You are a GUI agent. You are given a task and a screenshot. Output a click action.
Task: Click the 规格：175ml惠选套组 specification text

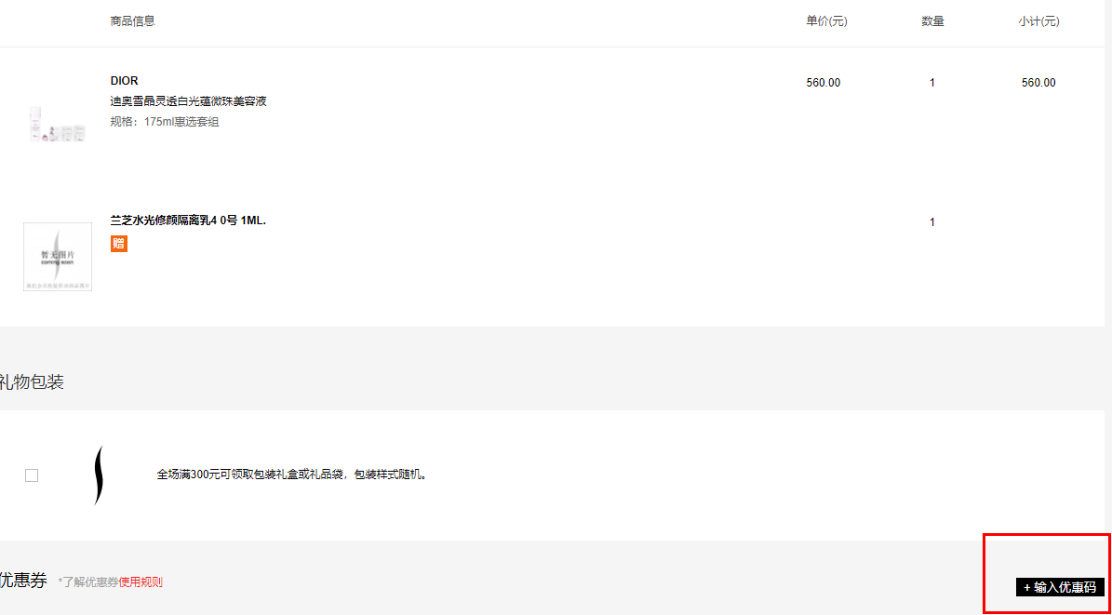pyautogui.click(x=165, y=122)
